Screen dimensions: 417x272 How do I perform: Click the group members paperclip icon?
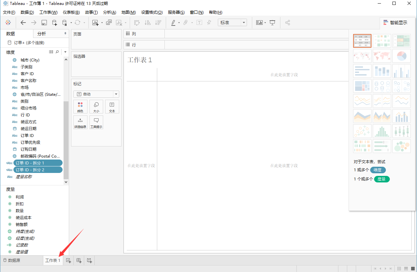(185, 23)
